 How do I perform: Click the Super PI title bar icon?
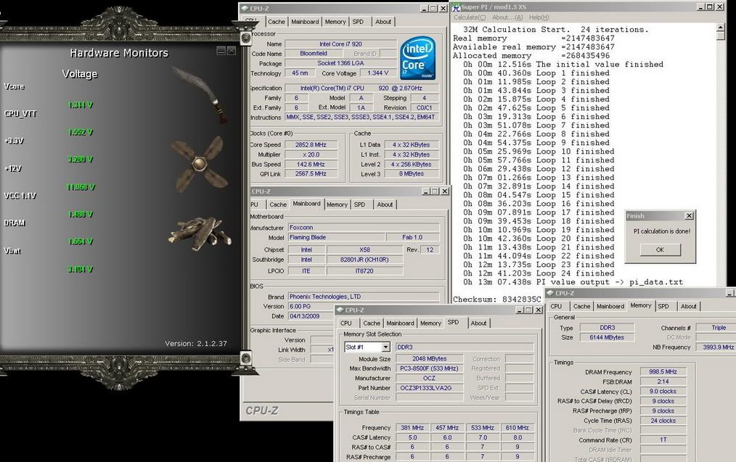[456, 7]
